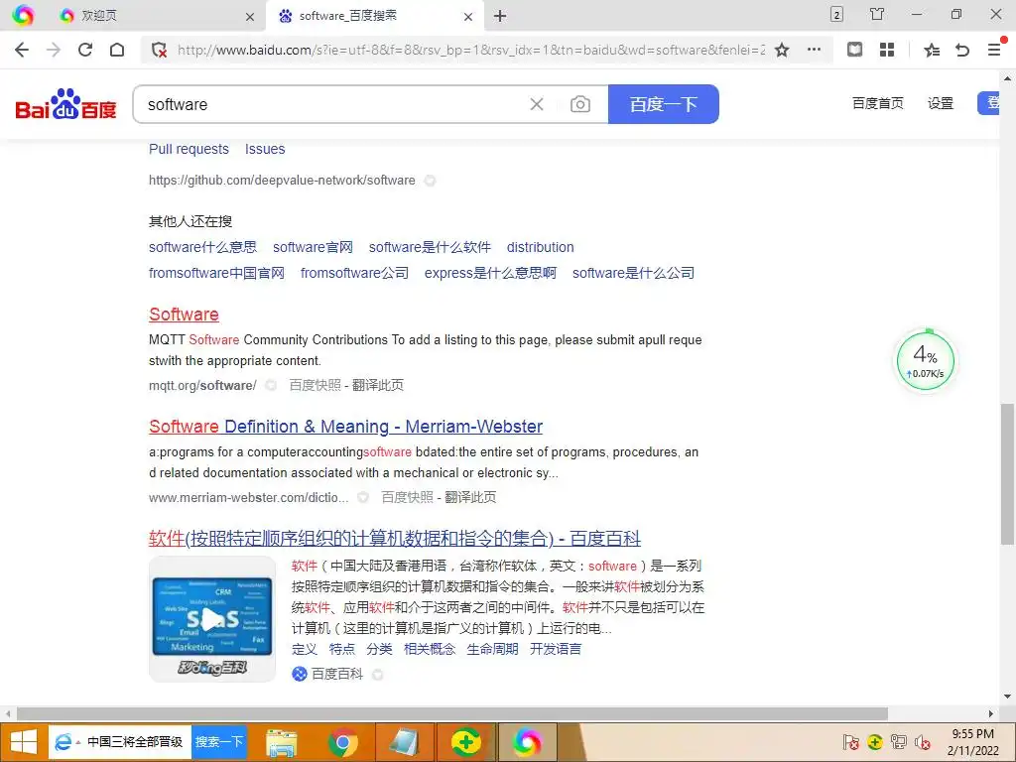Screen dimensions: 1016x762
Task: Open a new tab with plus
Action: pyautogui.click(x=500, y=16)
